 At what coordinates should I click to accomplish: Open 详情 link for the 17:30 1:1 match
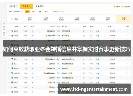coord(98,64)
